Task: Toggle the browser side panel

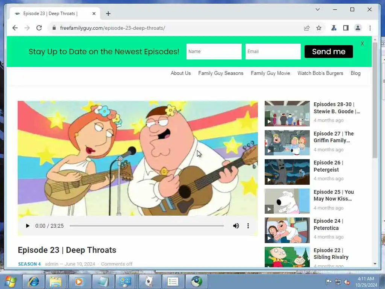Action: (x=346, y=28)
